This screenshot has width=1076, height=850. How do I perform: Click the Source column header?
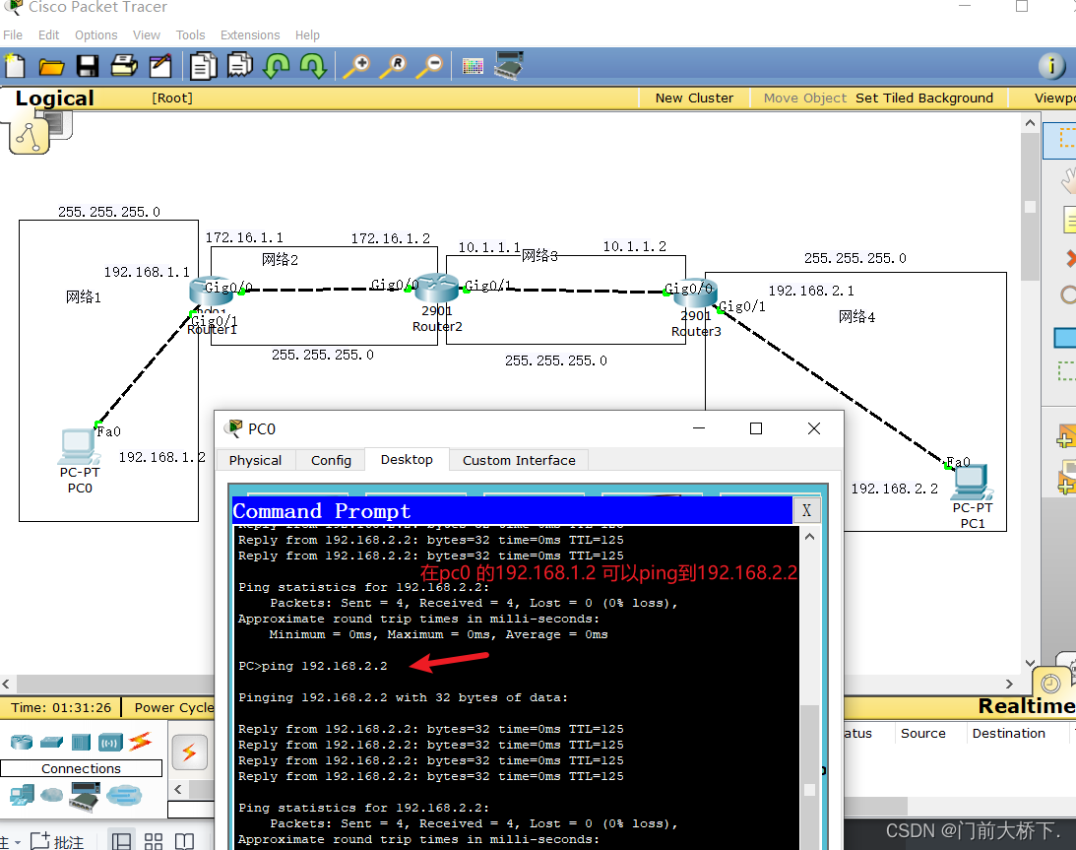pos(923,733)
